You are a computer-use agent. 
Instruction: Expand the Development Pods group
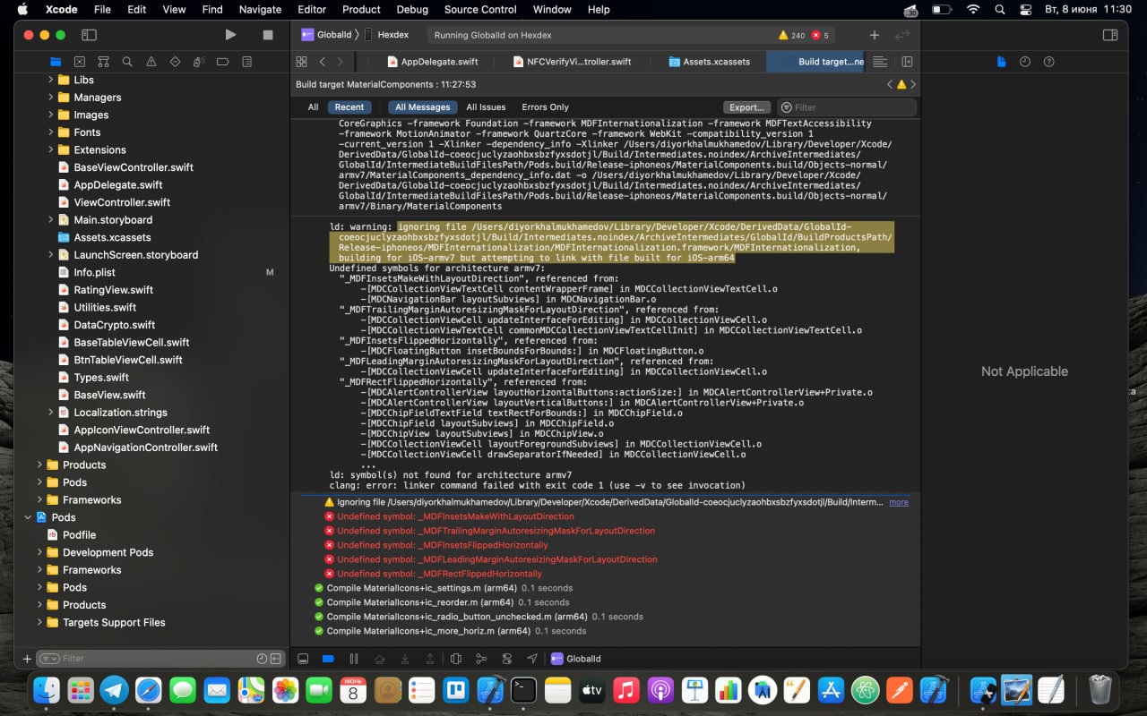click(x=39, y=552)
